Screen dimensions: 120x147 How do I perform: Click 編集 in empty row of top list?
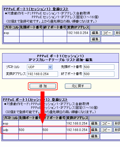(95, 39)
